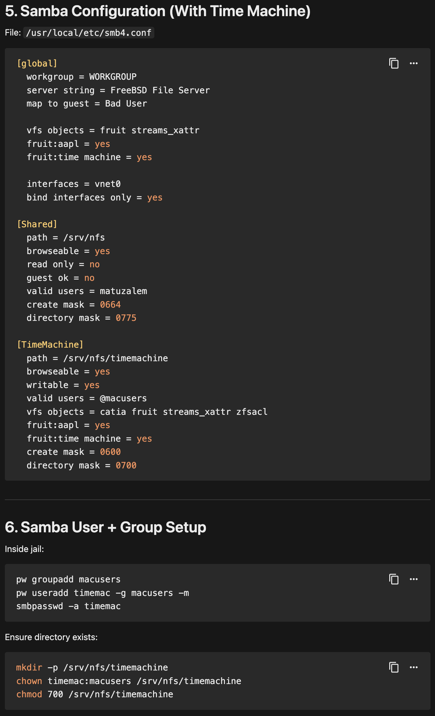
Task: Copy the mkdir timemachine code block
Action: click(x=394, y=667)
